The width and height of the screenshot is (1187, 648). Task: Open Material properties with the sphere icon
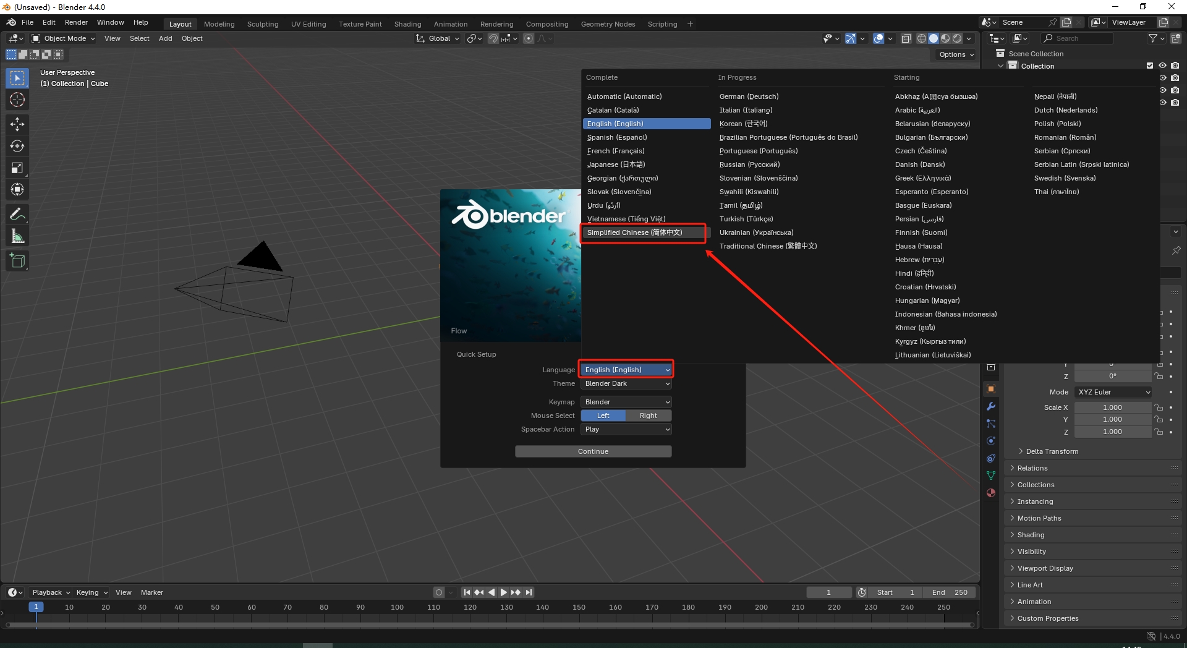990,493
